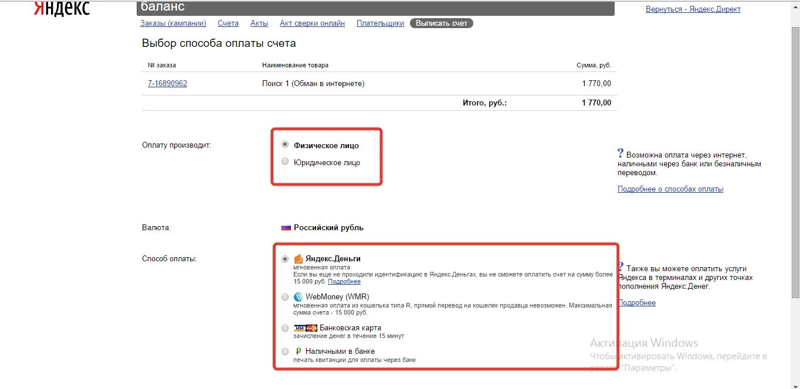Select Юридическое лицо radio button
The image size is (800, 389).
[x=285, y=161]
